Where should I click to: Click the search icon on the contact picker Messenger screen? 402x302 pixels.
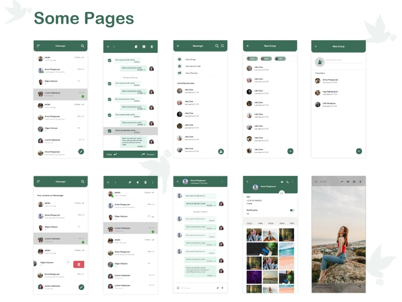coord(217,46)
